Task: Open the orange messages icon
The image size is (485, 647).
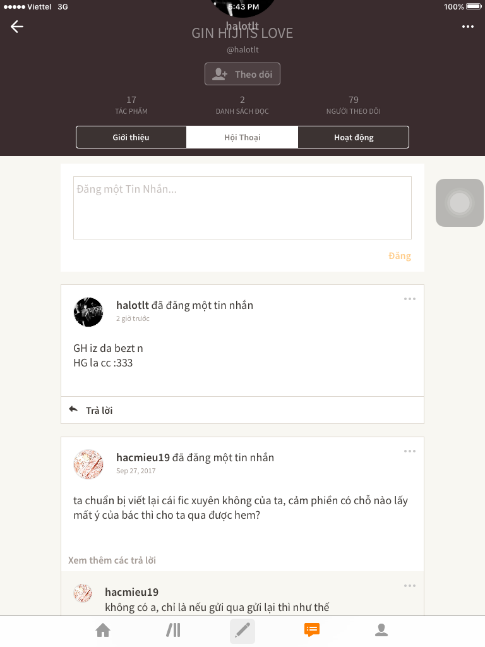Action: point(312,630)
